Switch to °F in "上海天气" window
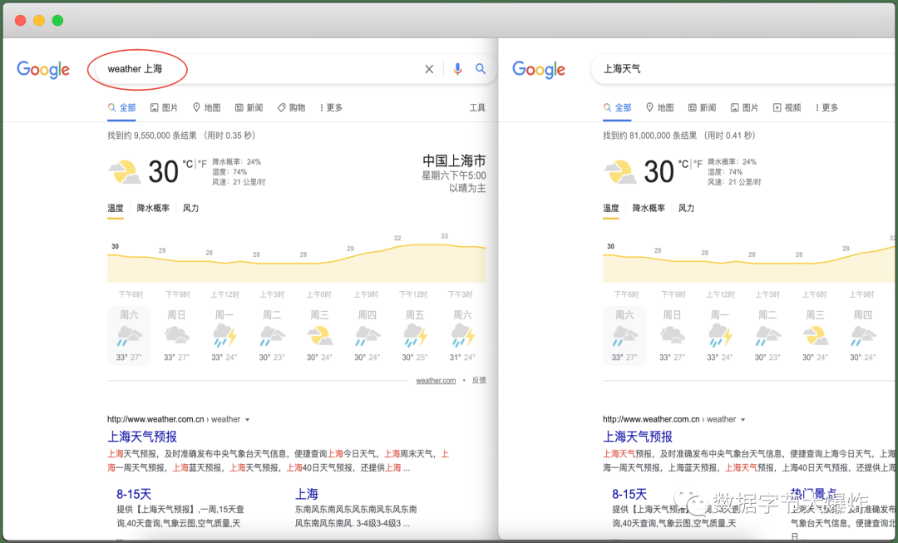 point(698,165)
